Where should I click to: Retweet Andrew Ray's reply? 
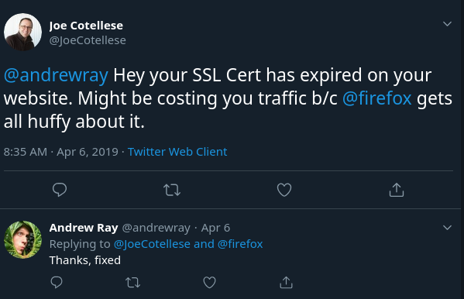click(133, 283)
